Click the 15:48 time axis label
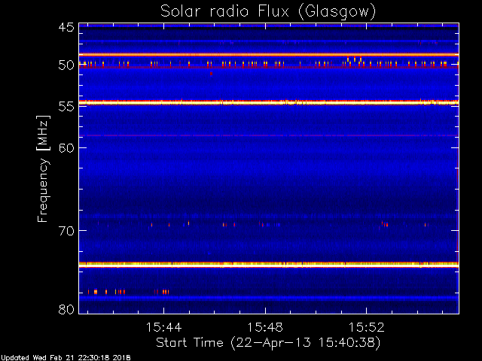This screenshot has width=482, height=361. tap(265, 327)
